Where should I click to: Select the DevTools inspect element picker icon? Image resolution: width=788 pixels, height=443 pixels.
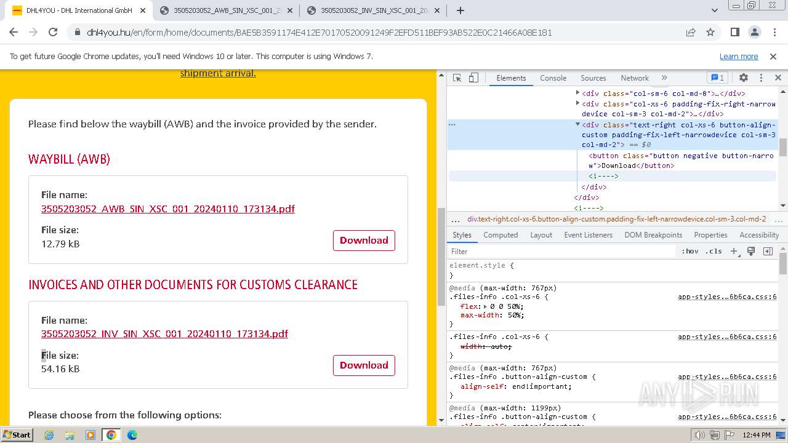pos(457,78)
